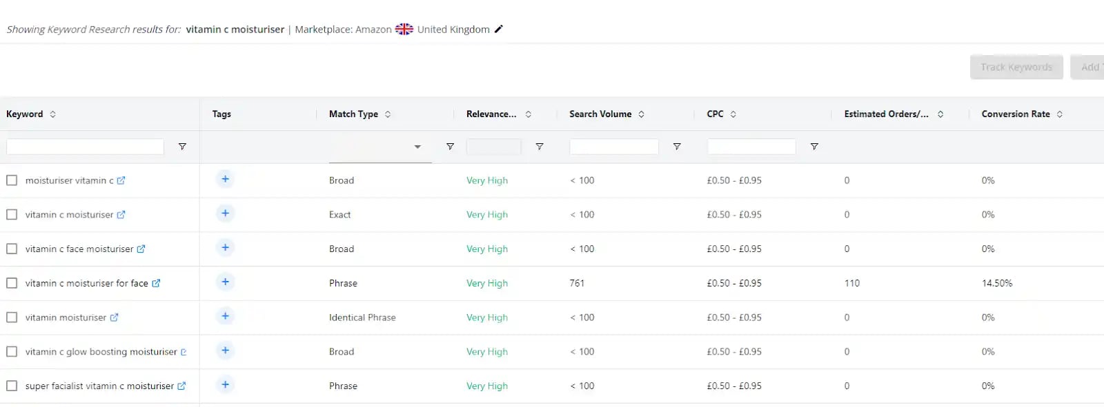Click the Track Keywords button
1104x407 pixels.
[x=1016, y=67]
